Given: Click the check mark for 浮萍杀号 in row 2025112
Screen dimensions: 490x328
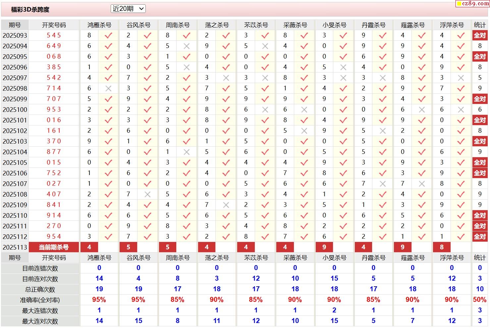Looking at the screenshot, I should [461, 237].
